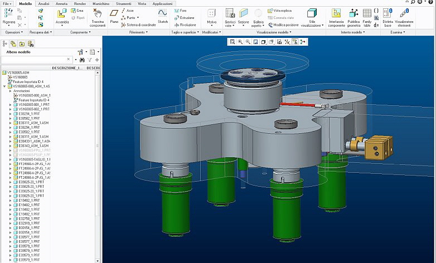Toggle Vista esplosa exploded view
Screen dimensions: 436x263
[280, 11]
